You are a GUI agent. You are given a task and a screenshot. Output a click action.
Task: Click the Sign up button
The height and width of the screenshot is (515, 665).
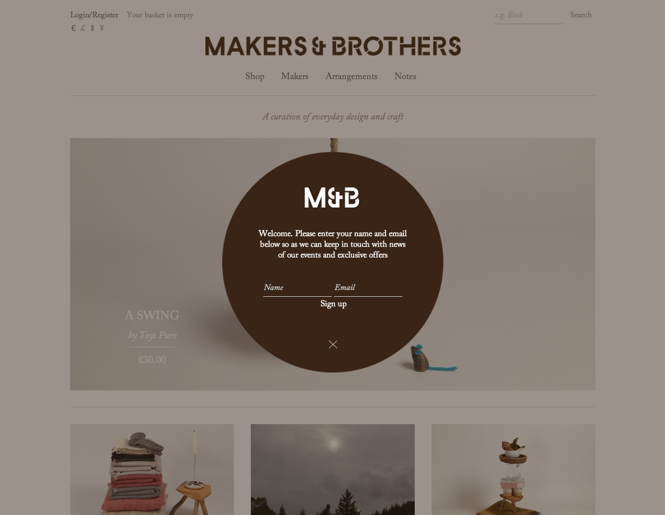pos(333,304)
